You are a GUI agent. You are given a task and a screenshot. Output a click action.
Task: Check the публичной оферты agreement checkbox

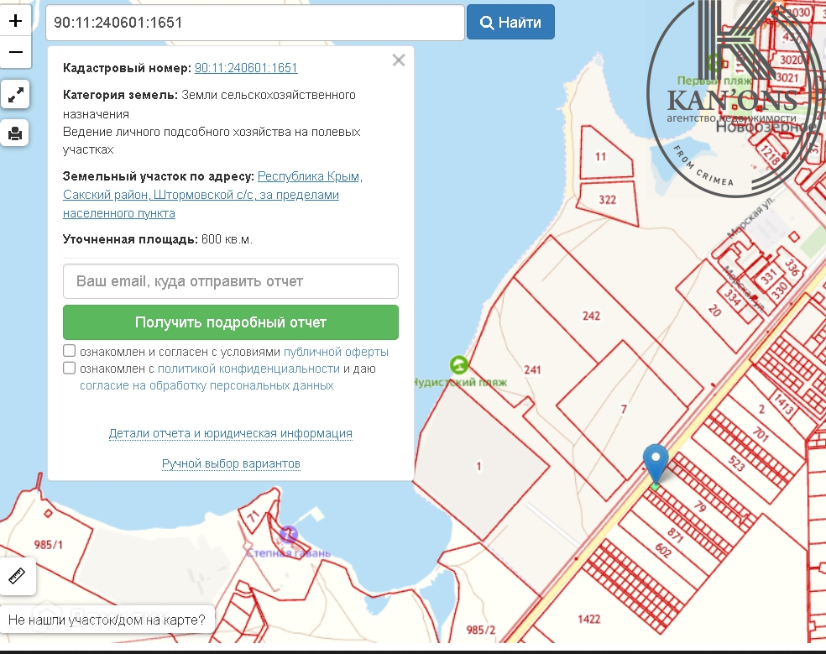[69, 351]
